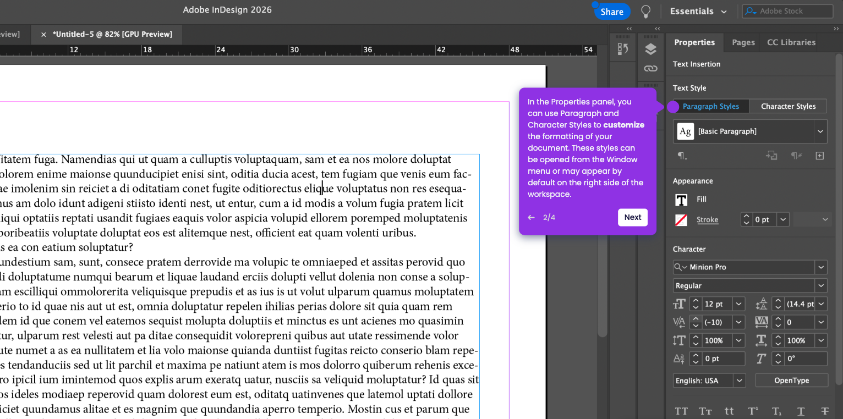Switch to the Pages tab
Image resolution: width=843 pixels, height=419 pixels.
pyautogui.click(x=743, y=42)
